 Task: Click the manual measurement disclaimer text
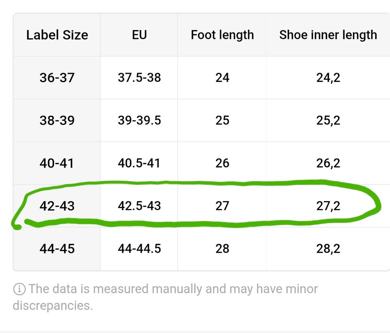tap(165, 297)
